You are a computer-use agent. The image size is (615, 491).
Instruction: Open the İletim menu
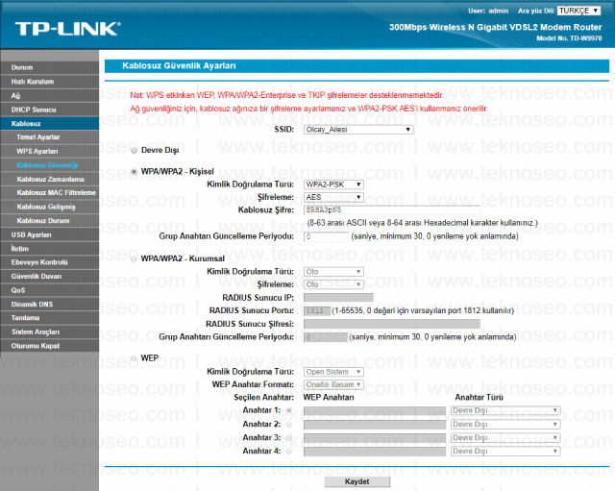point(49,249)
